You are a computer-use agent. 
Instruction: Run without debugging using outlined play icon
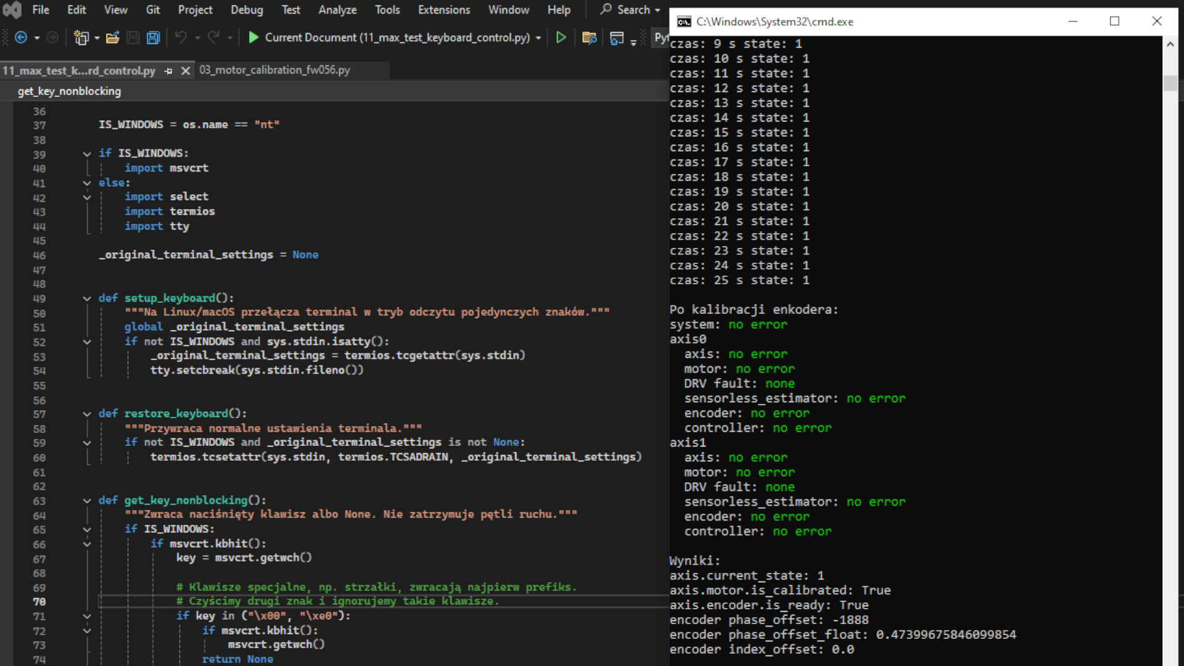(561, 38)
